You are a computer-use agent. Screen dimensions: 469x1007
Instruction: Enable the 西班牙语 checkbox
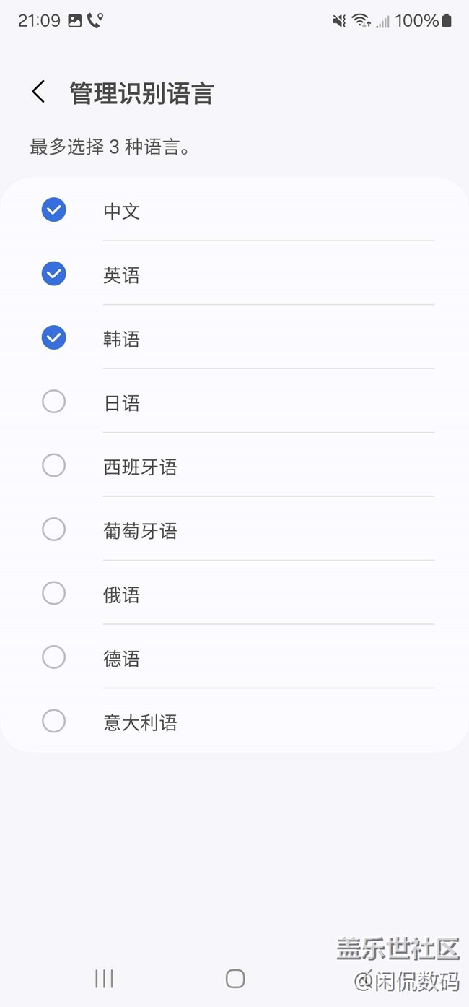click(x=54, y=465)
